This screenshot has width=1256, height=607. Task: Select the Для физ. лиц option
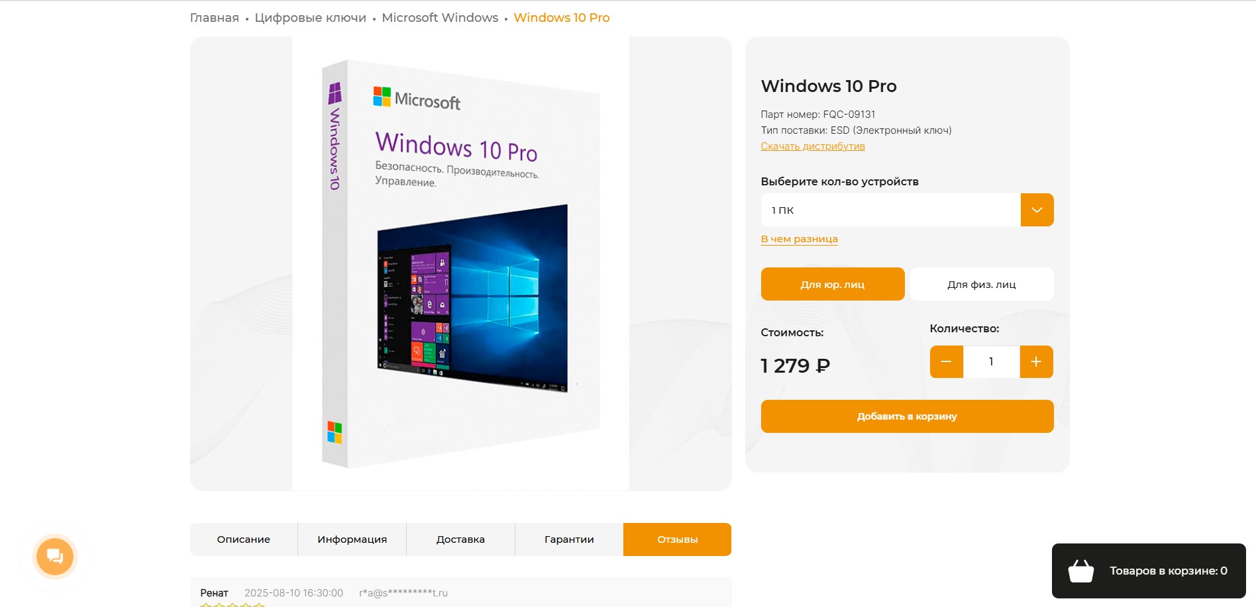(x=982, y=284)
